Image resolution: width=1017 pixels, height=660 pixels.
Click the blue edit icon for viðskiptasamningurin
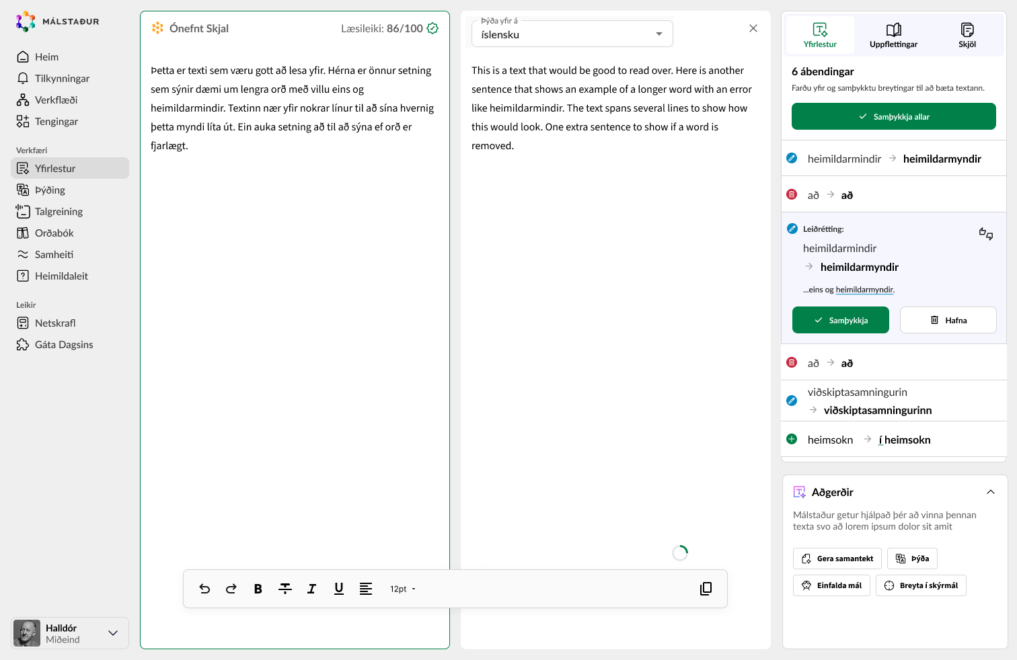pyautogui.click(x=792, y=401)
